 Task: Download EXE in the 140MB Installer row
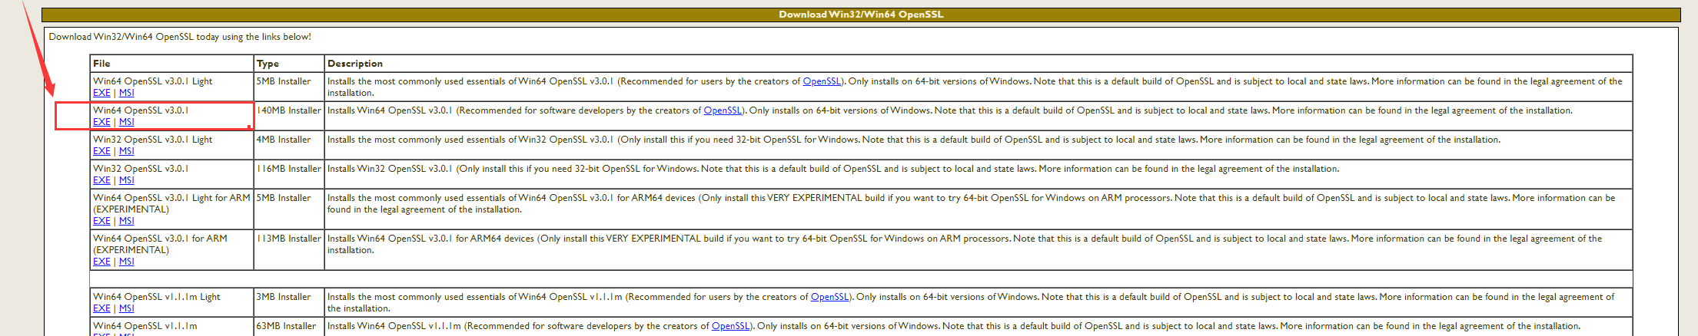tap(101, 122)
